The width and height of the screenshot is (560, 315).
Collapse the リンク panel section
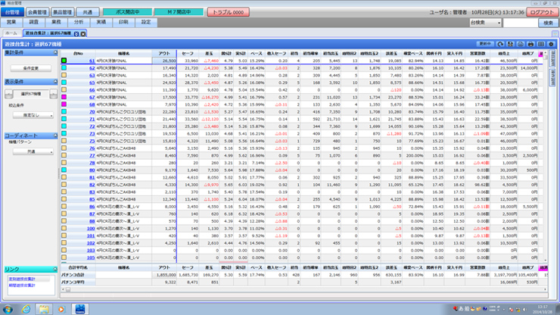tap(55, 270)
